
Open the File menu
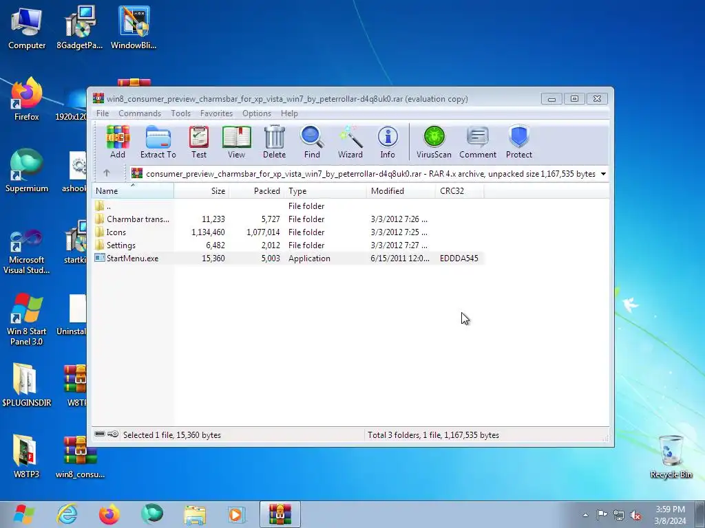point(103,113)
